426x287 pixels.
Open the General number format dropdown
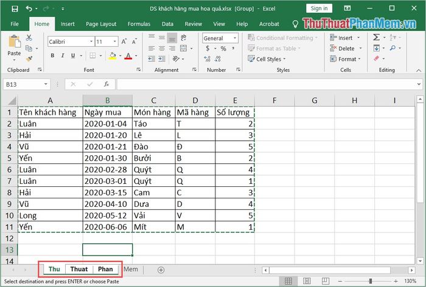(x=235, y=38)
